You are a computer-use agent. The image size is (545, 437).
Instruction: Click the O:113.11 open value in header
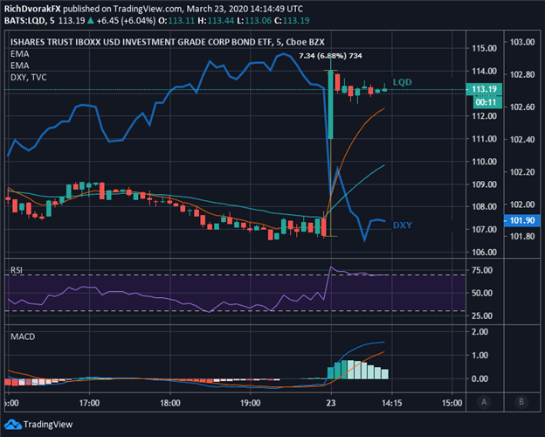point(176,20)
